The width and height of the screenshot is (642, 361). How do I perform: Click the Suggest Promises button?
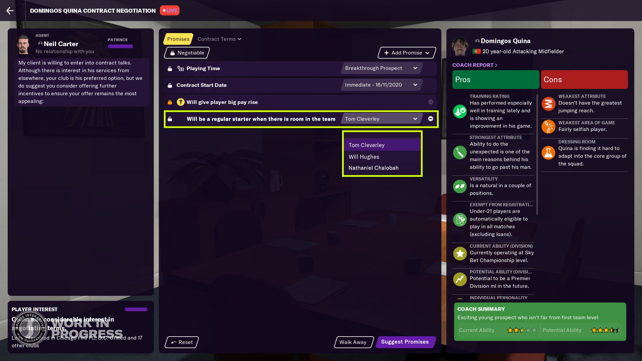tap(405, 342)
